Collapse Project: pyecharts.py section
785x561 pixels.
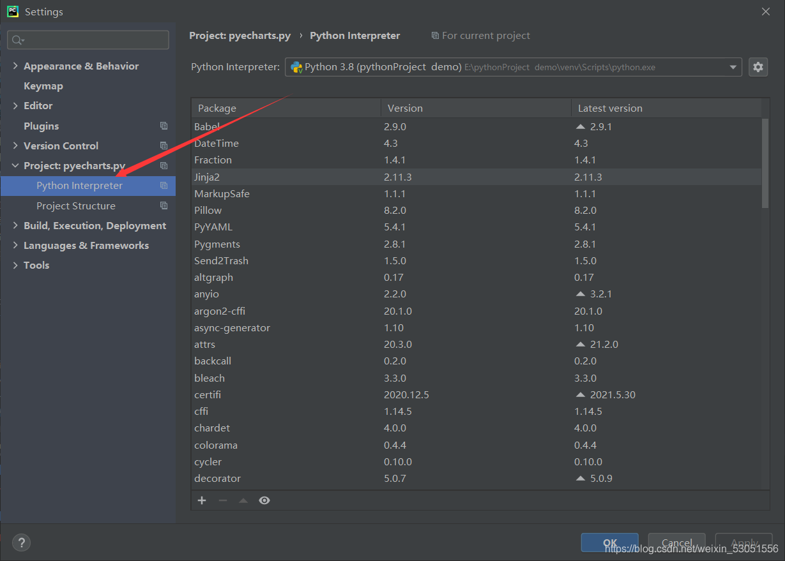(15, 166)
